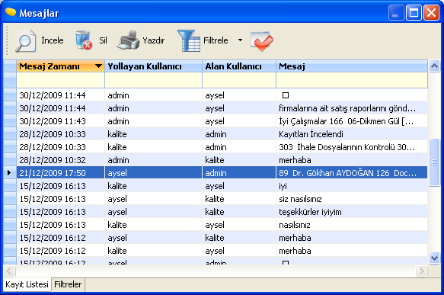This screenshot has height=295, width=444.
Task: Select the message 'firmalarına ait satış raporlarını gönd...'
Action: [x=352, y=108]
